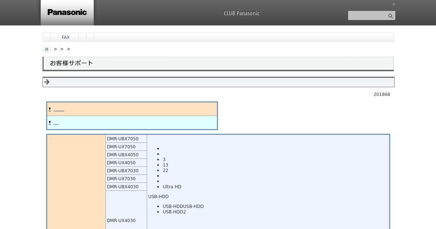Open the second anchor link in cyan box
Viewport: 436px width, 229px height.
[56, 123]
